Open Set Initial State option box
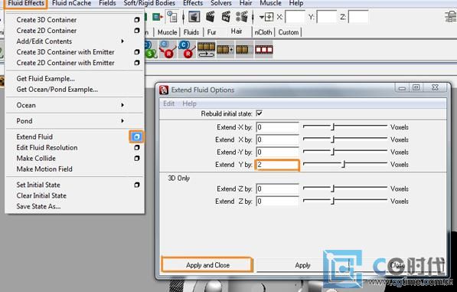The height and width of the screenshot is (292, 457). [137, 185]
